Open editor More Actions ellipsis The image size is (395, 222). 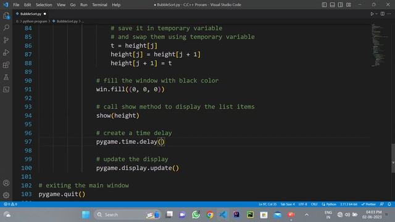pos(389,14)
